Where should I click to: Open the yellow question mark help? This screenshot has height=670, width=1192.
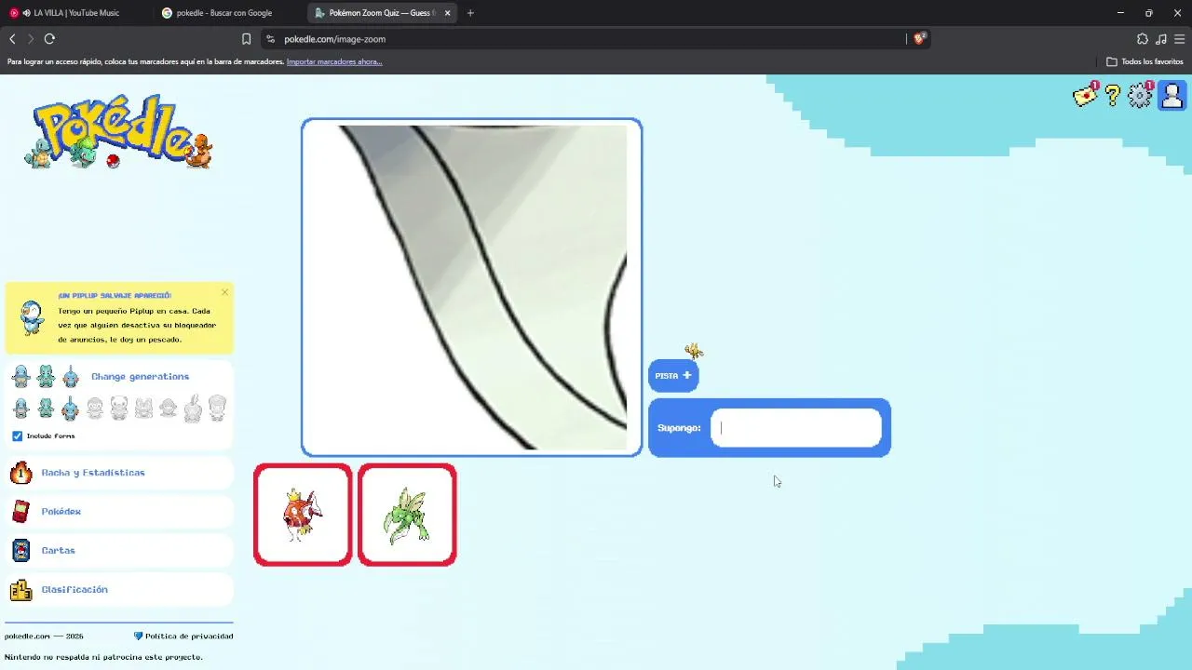1112,96
